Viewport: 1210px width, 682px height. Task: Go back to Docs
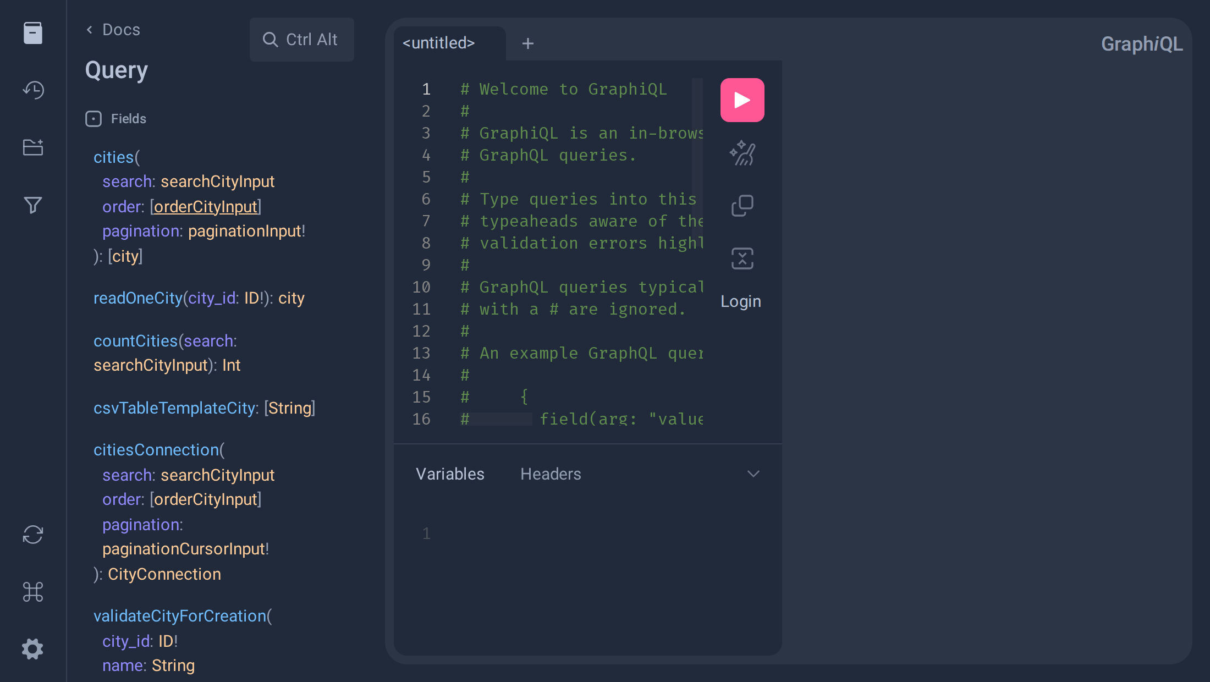click(x=113, y=30)
